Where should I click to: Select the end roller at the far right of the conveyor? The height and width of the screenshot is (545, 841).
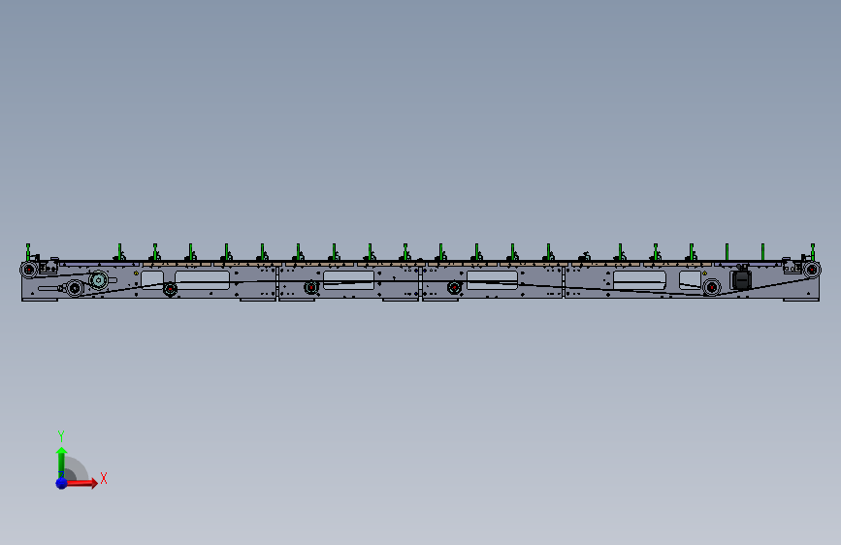click(812, 270)
